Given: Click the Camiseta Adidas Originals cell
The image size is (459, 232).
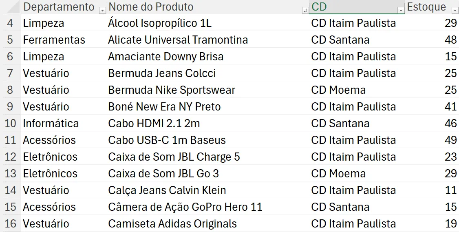Looking at the screenshot, I should pos(207,223).
